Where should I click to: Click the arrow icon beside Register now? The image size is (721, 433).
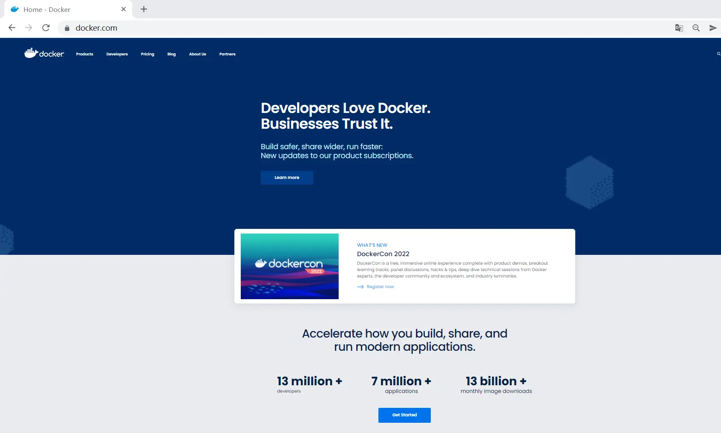pyautogui.click(x=360, y=287)
